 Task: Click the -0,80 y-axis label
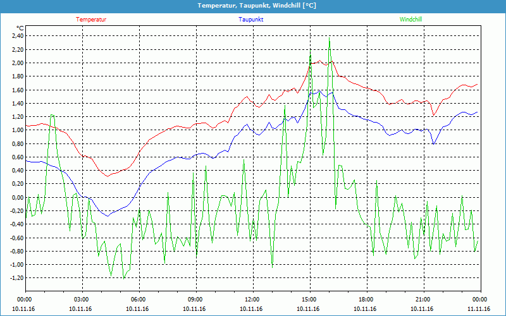[x=17, y=252]
